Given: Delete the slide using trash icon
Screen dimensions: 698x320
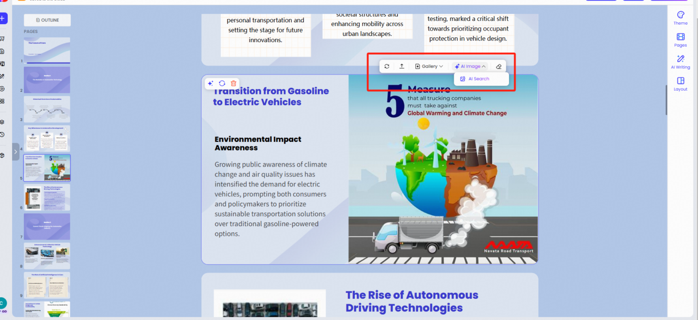Looking at the screenshot, I should [x=233, y=83].
